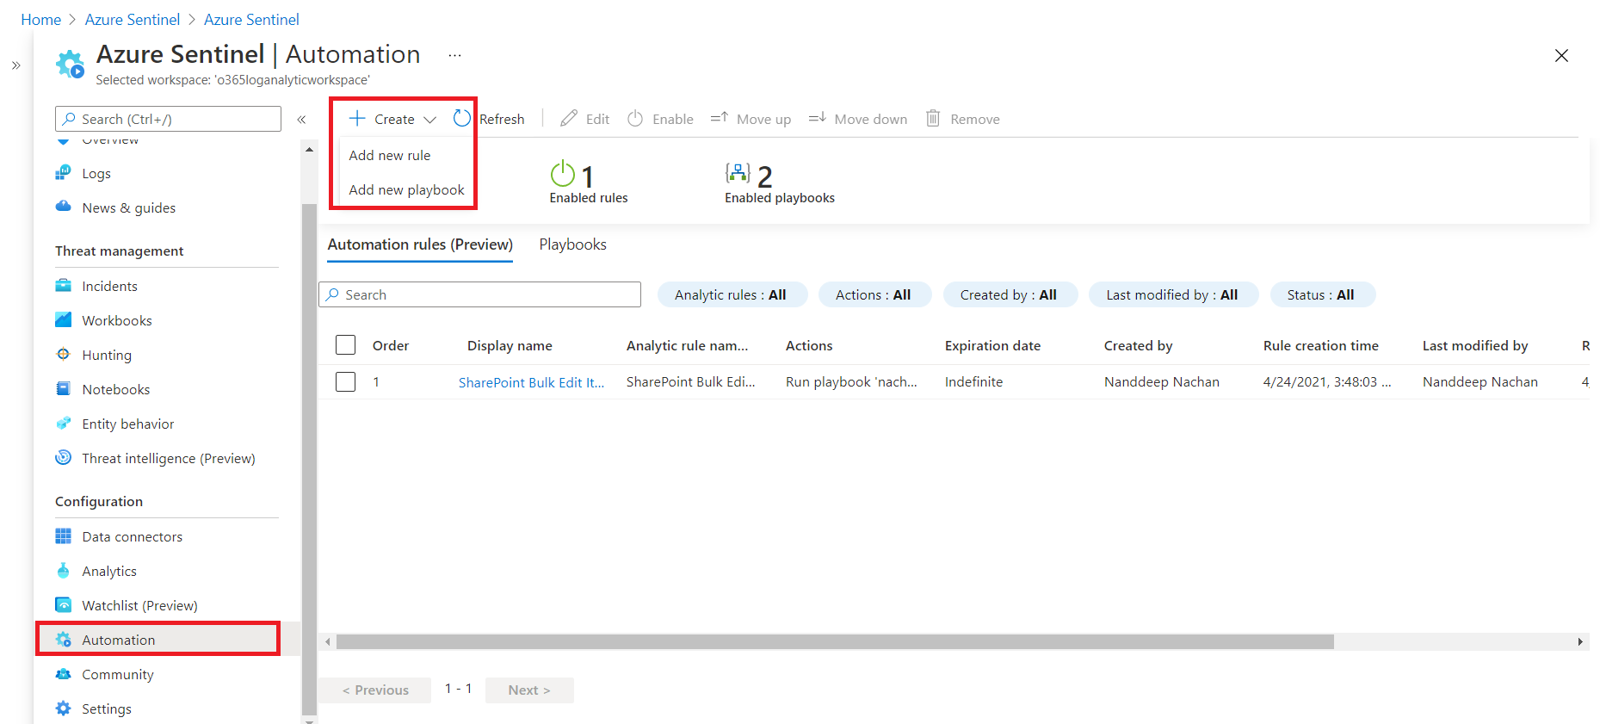Open the Status filter dropdown
This screenshot has height=724, width=1600.
point(1319,294)
